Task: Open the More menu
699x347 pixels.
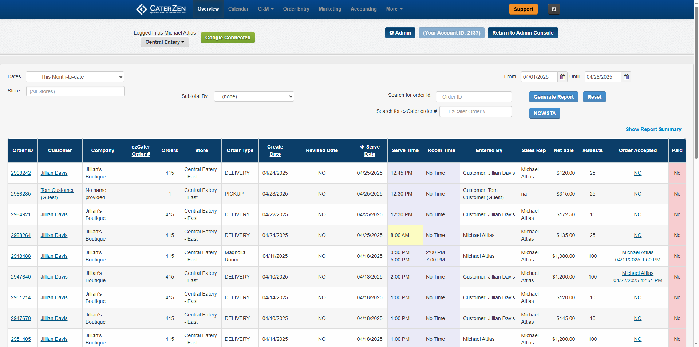Action: click(394, 9)
